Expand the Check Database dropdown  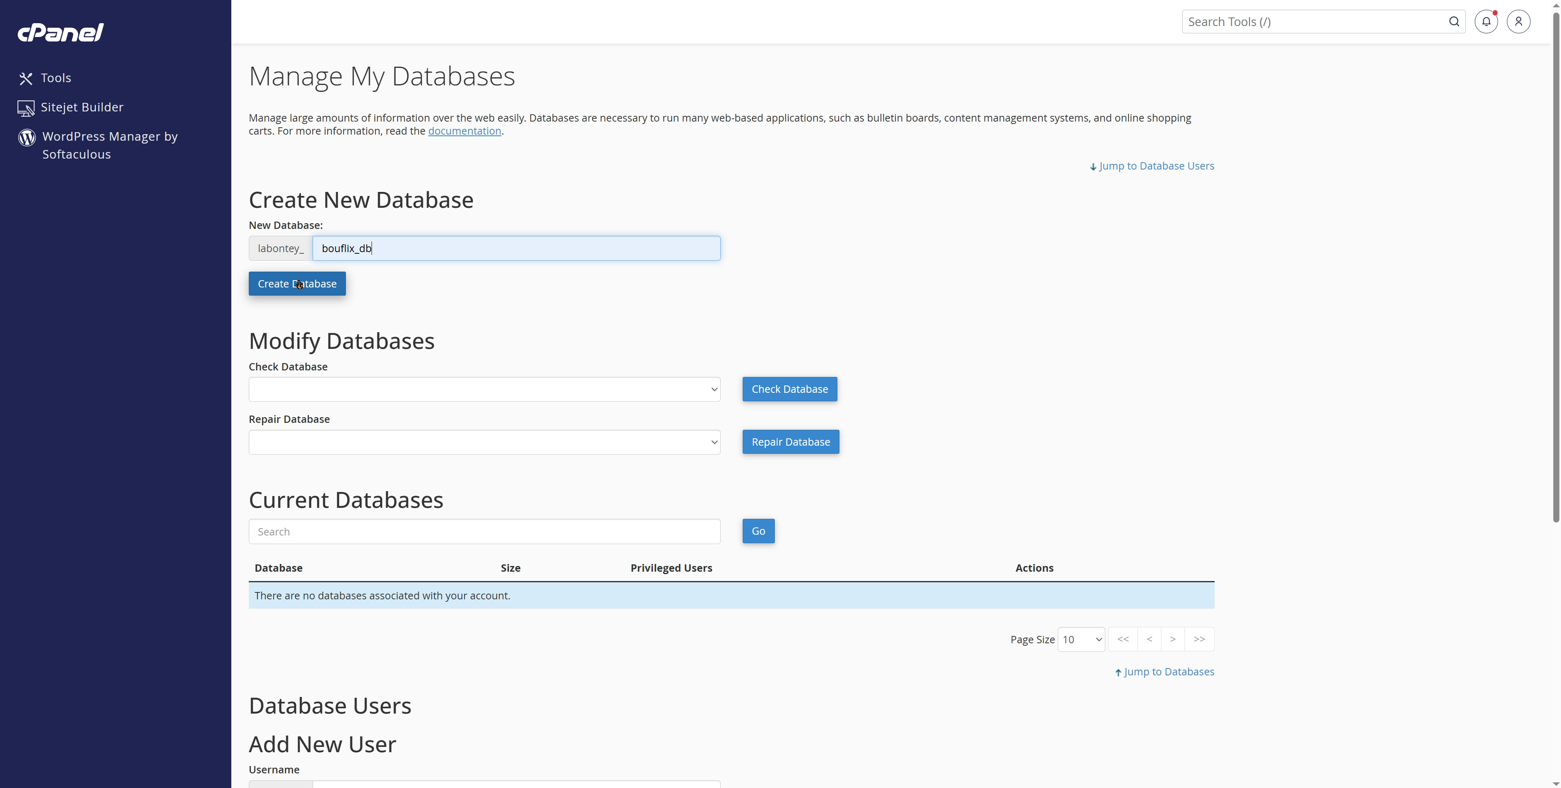484,390
